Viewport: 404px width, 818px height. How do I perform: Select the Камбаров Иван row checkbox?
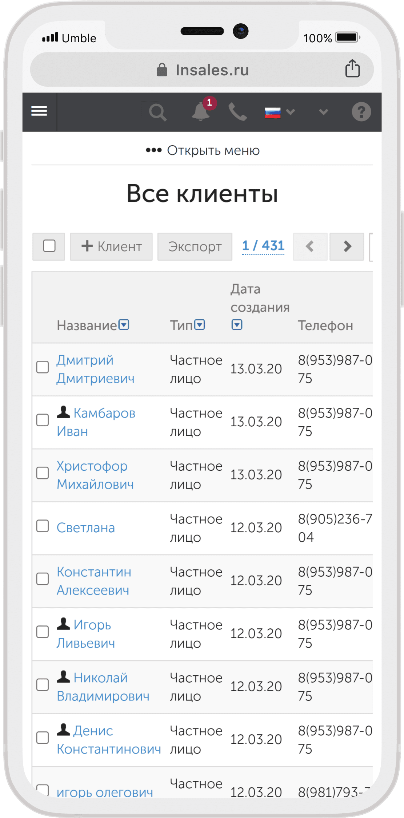click(x=43, y=420)
